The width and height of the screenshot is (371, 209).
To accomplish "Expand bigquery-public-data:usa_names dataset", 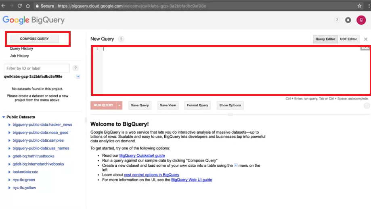I will 9,148.
